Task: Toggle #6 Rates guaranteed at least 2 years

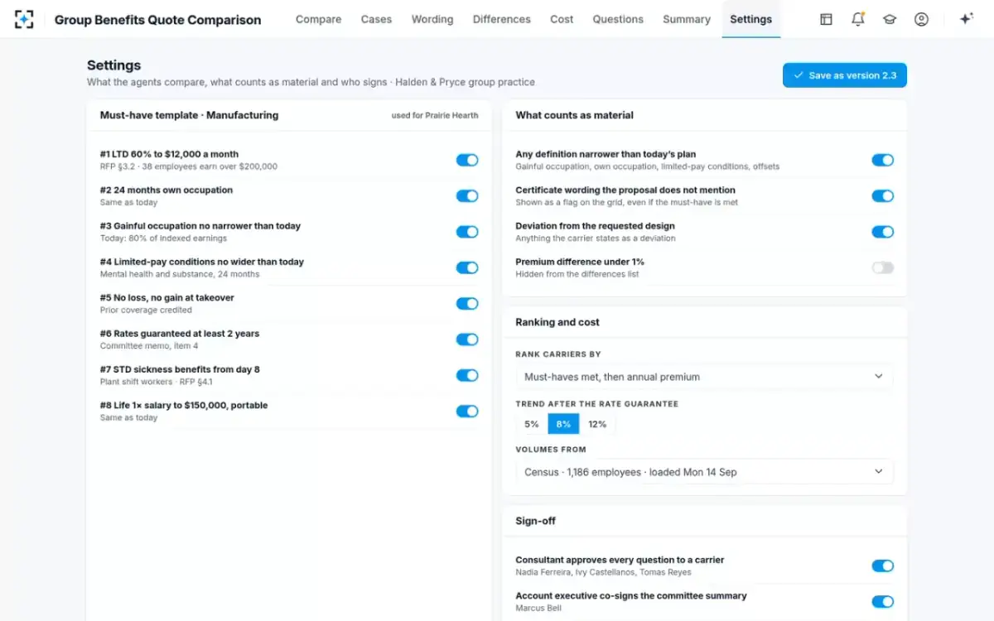Action: click(x=467, y=339)
